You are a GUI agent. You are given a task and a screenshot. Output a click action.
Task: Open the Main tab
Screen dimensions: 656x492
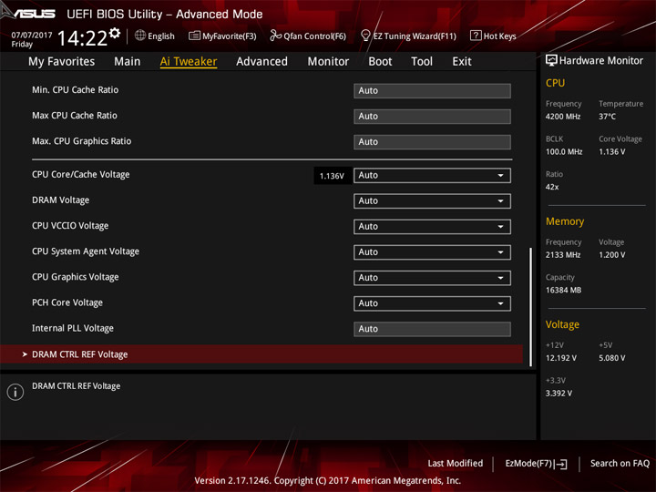pyautogui.click(x=128, y=62)
